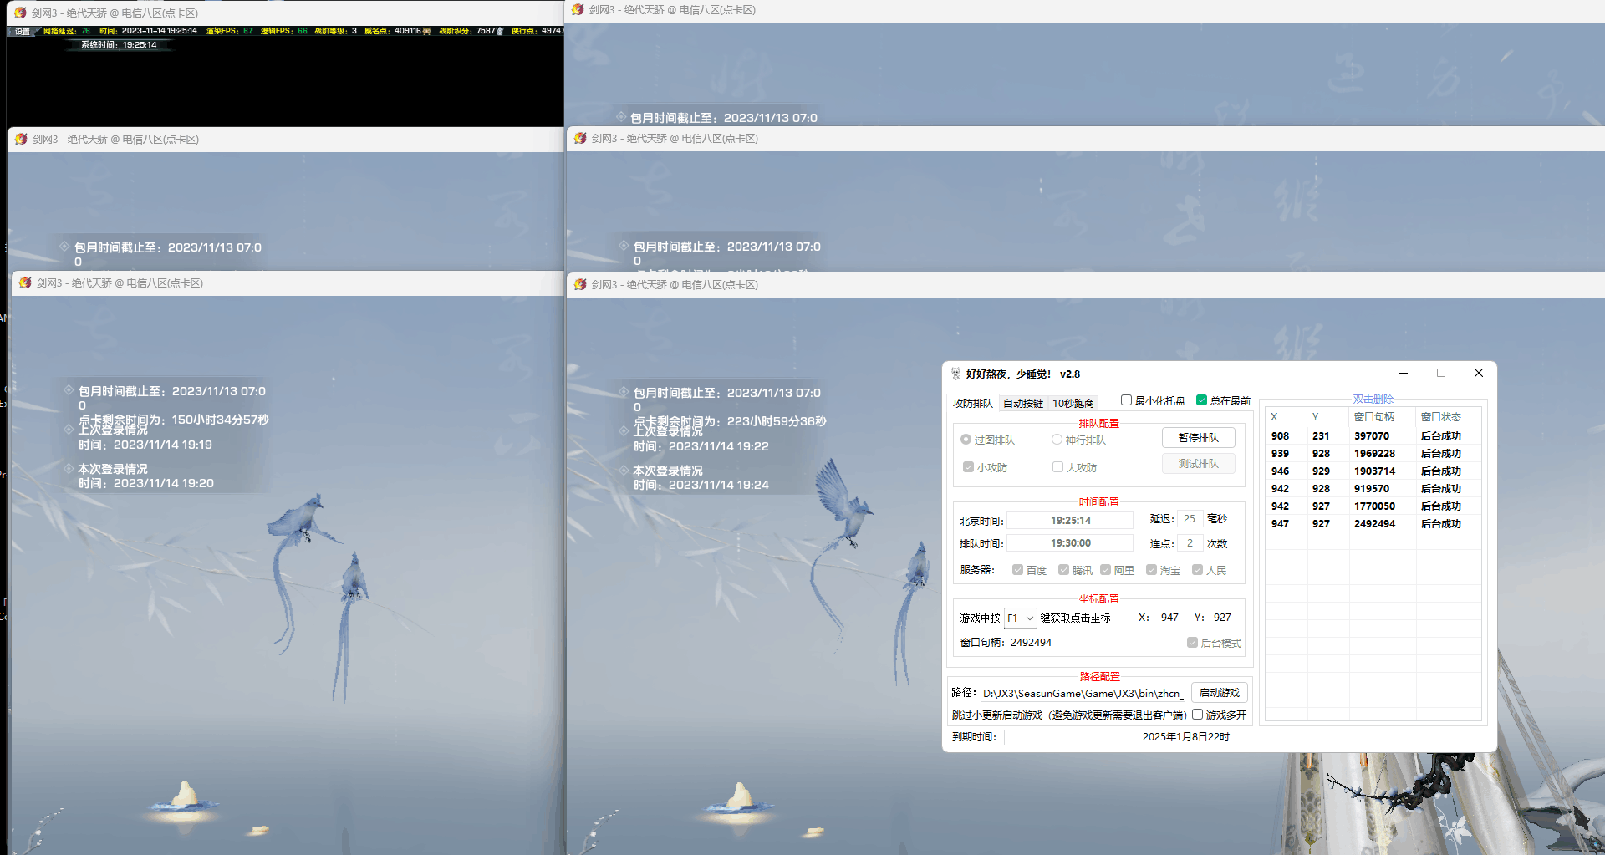Select the table row with handle 397070
The width and height of the screenshot is (1605, 855).
(x=1371, y=435)
